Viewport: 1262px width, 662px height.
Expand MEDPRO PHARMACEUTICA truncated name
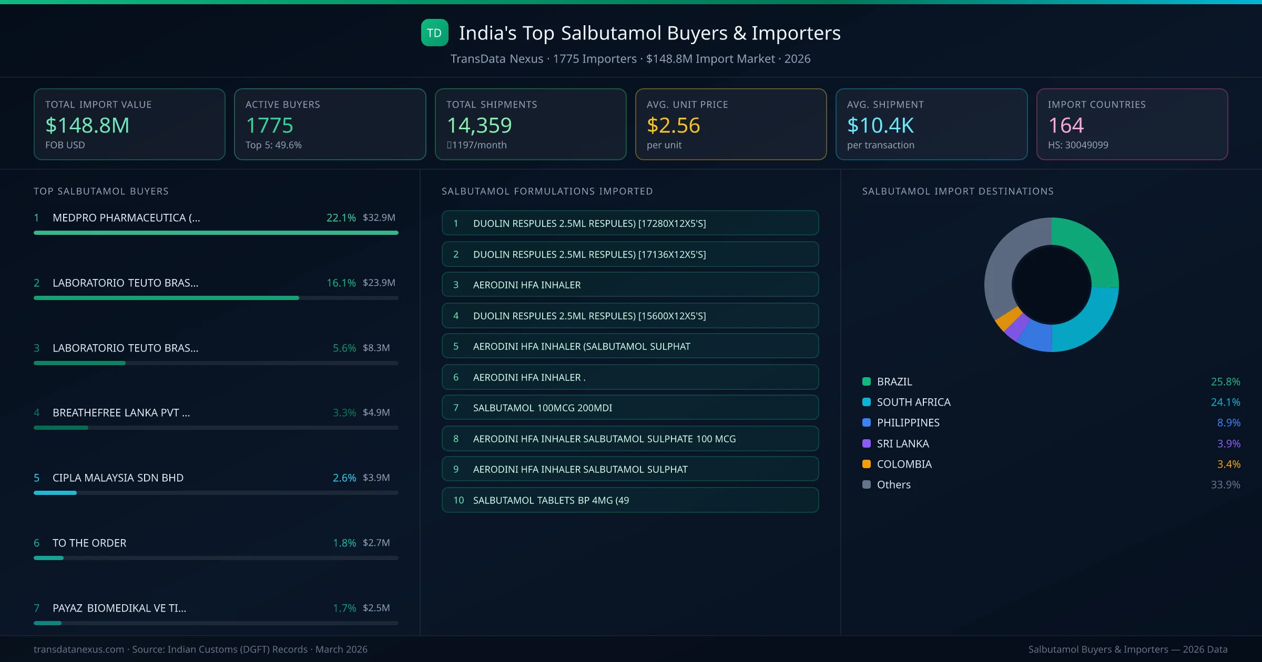(x=126, y=218)
